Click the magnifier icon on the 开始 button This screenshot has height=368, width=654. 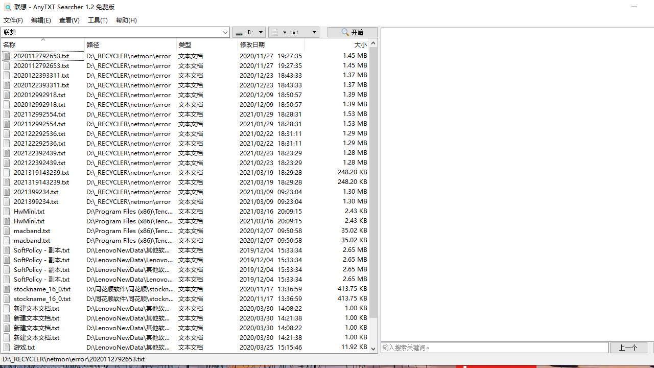pyautogui.click(x=344, y=32)
